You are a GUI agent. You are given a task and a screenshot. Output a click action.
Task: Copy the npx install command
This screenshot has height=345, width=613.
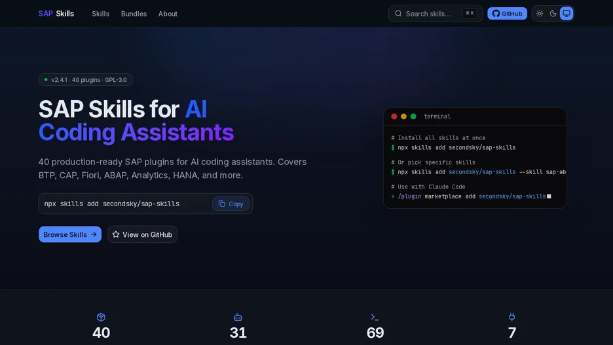coord(231,204)
